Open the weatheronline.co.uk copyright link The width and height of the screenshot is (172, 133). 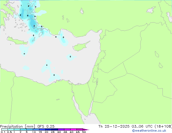pos(149,131)
